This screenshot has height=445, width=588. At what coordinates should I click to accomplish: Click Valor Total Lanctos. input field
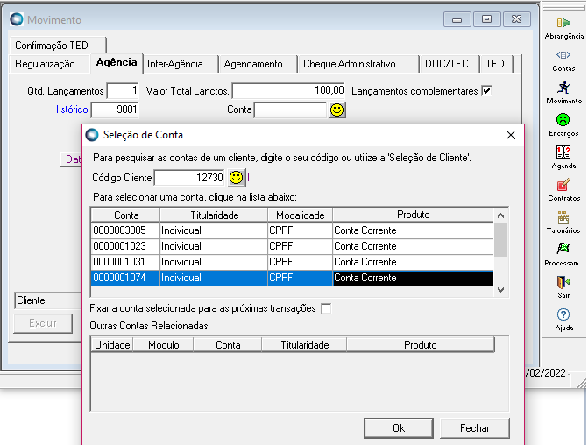click(288, 91)
